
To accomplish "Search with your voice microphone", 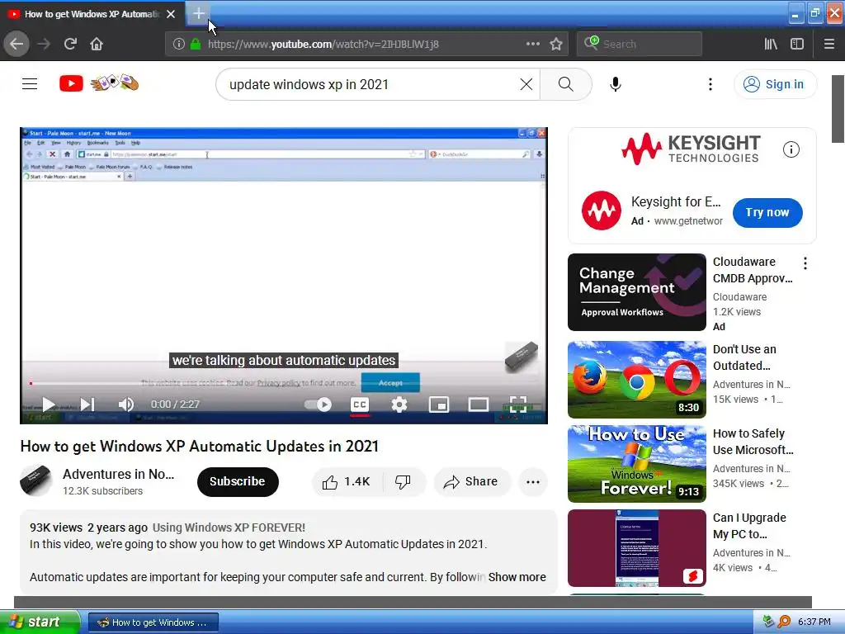I will pos(616,84).
